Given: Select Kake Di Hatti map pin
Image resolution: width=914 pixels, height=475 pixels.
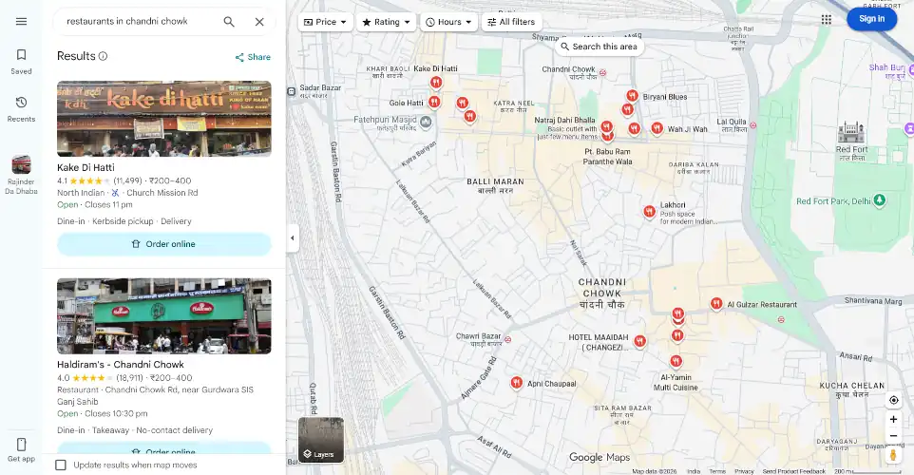Looking at the screenshot, I should point(436,83).
